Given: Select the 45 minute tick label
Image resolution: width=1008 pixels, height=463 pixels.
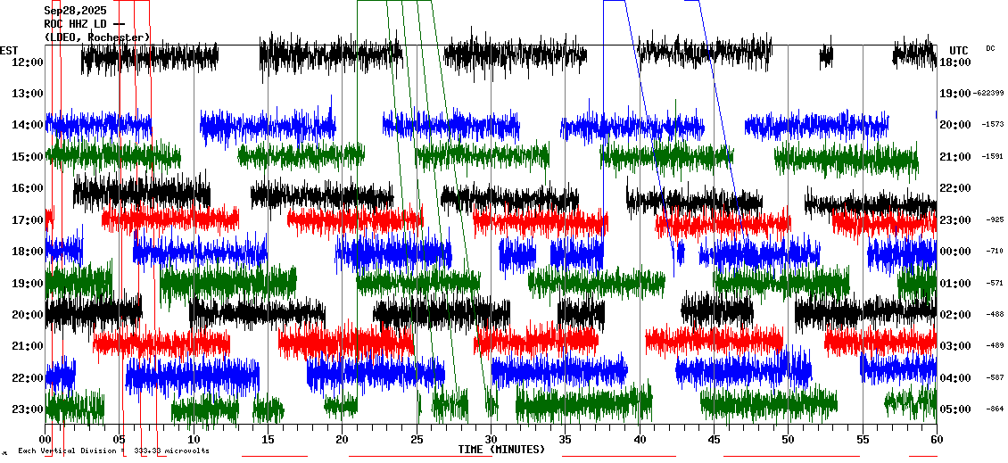Looking at the screenshot, I should click(714, 440).
